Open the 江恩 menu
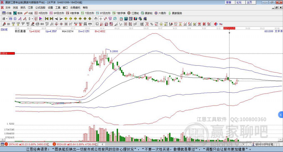 pyautogui.click(x=30, y=7)
